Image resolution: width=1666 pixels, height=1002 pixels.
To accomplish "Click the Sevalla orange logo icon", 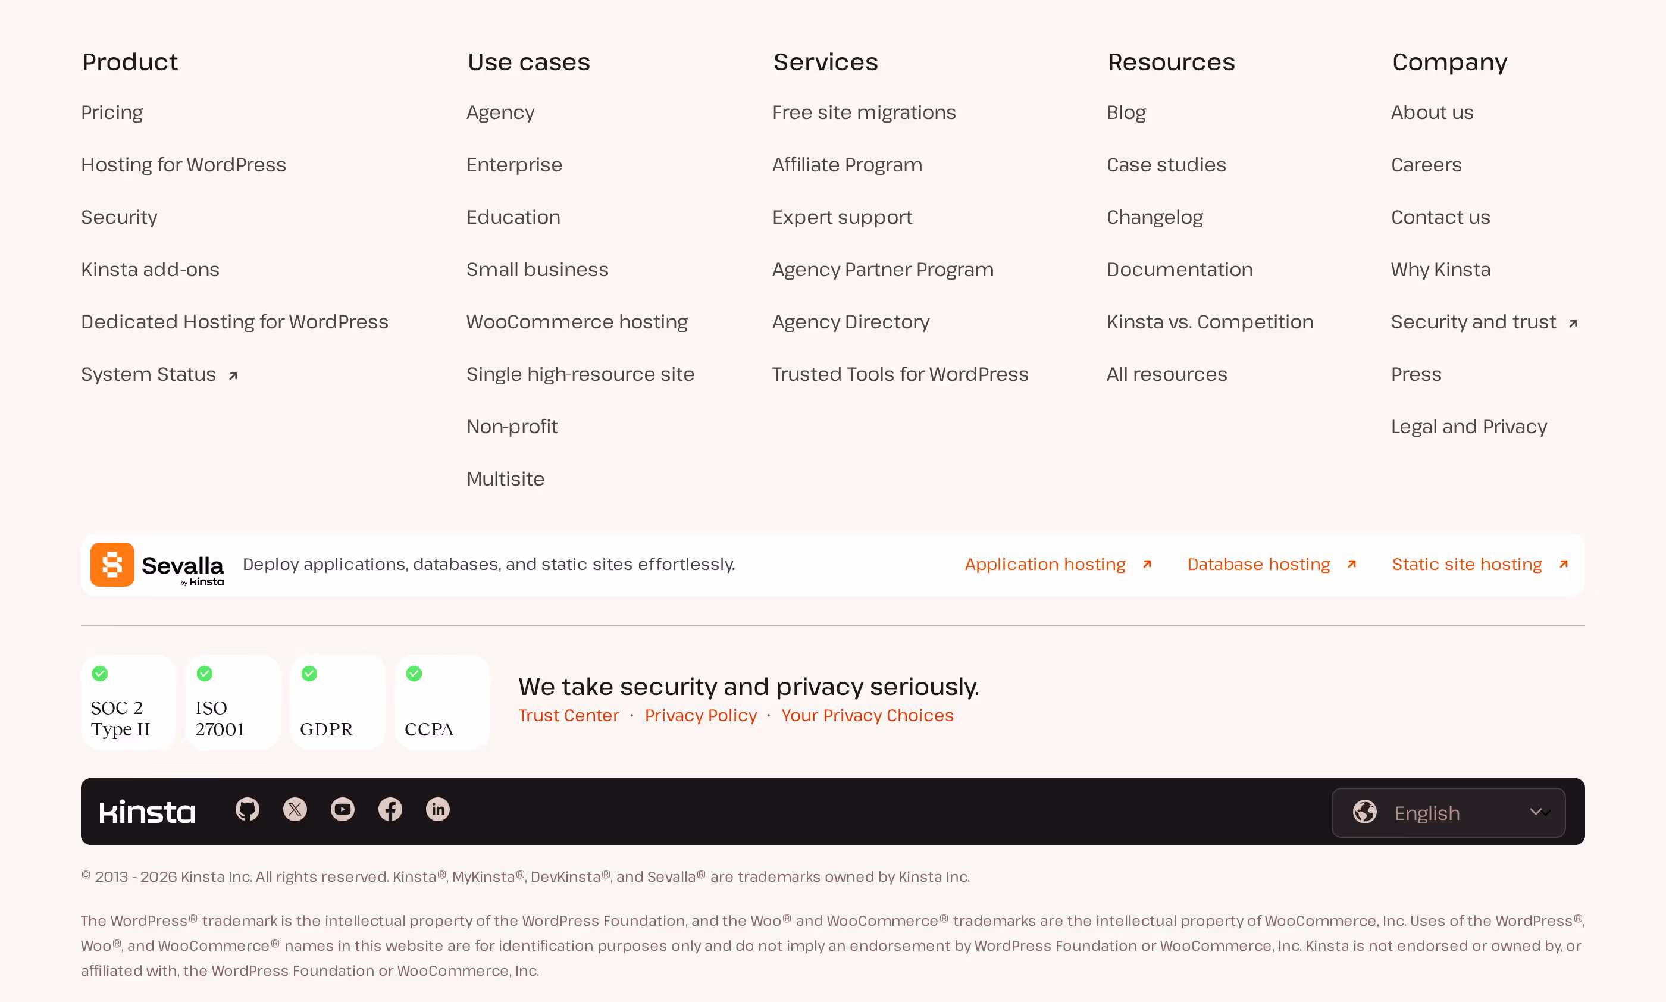I will click(x=112, y=565).
